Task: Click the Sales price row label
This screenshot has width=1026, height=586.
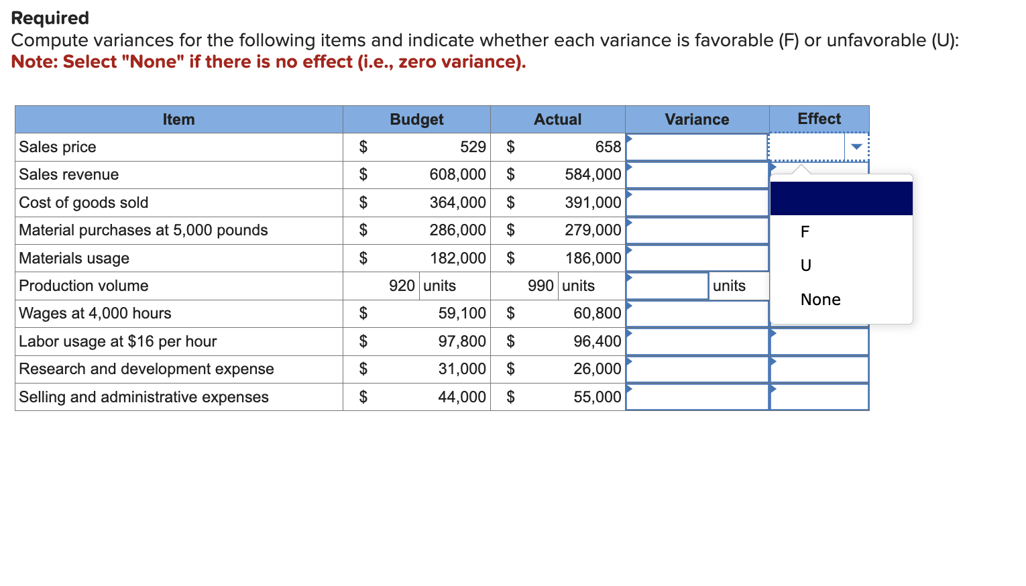Action: tap(58, 147)
